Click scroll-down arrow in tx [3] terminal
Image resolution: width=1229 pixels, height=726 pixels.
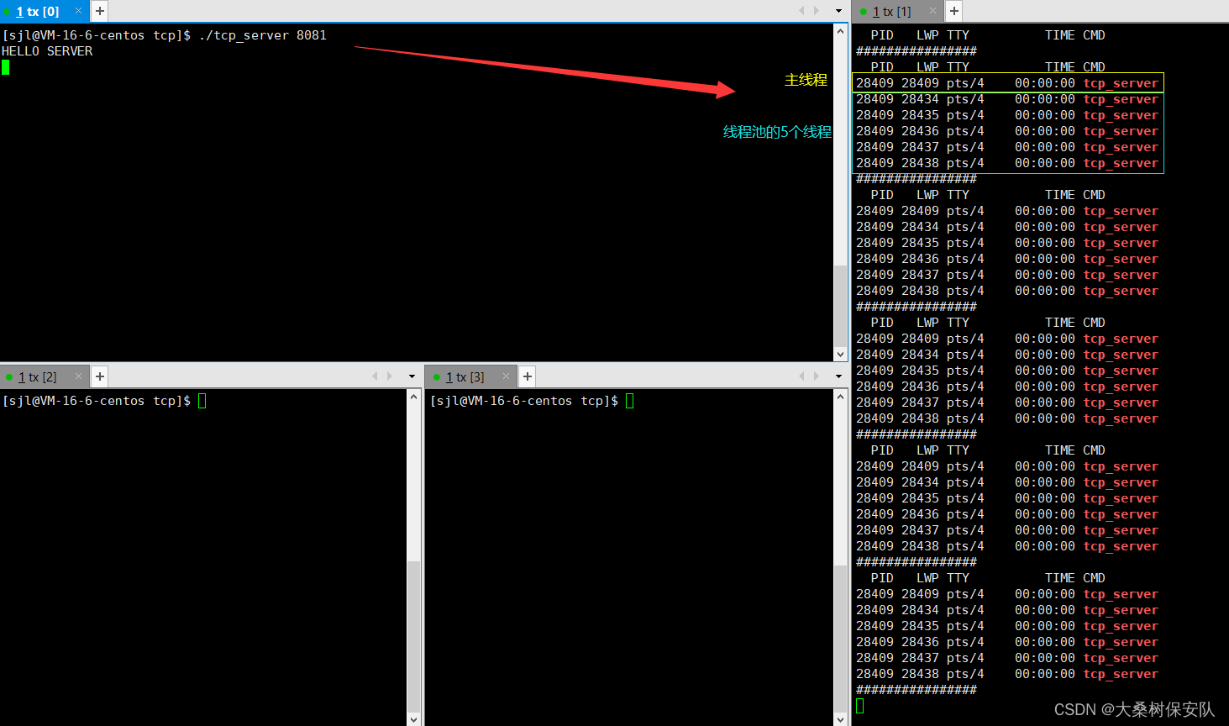[841, 719]
